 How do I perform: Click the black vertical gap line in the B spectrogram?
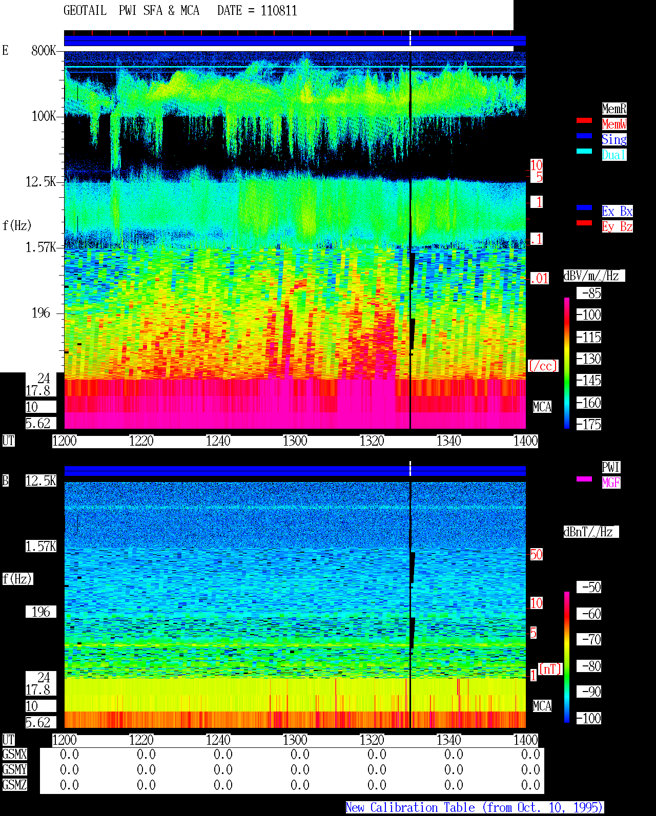point(411,604)
